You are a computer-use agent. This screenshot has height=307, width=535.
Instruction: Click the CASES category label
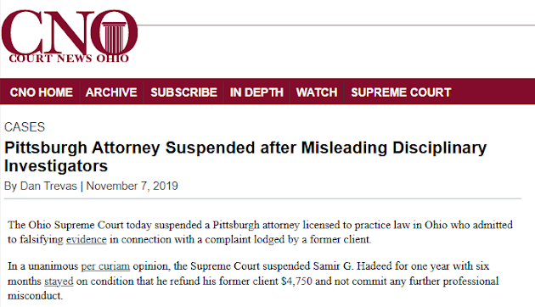25,127
